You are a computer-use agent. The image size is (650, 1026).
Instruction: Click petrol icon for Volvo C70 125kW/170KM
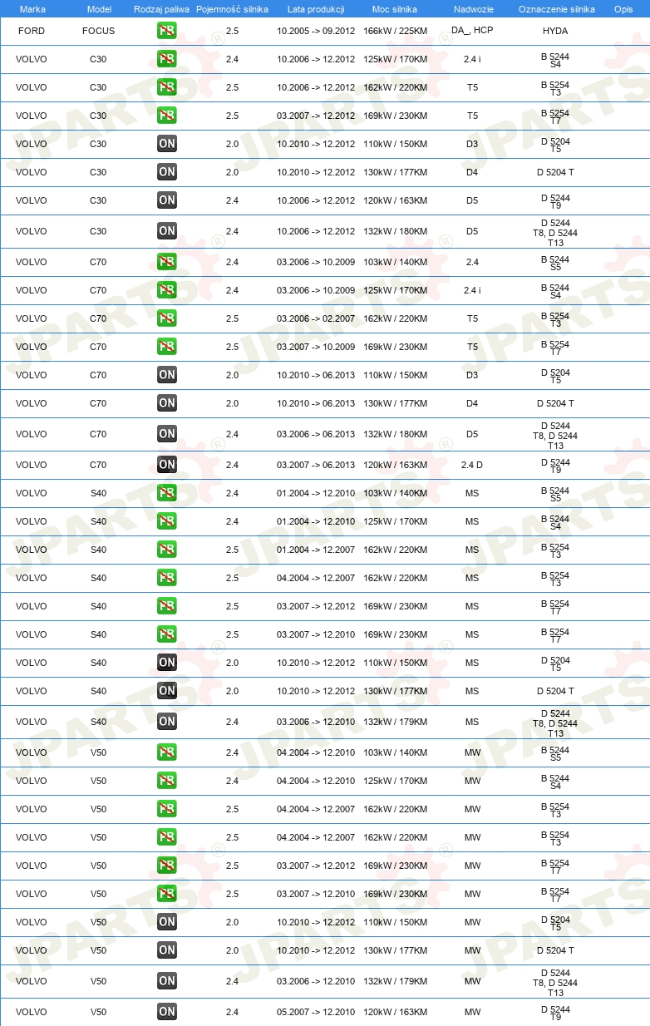[167, 290]
